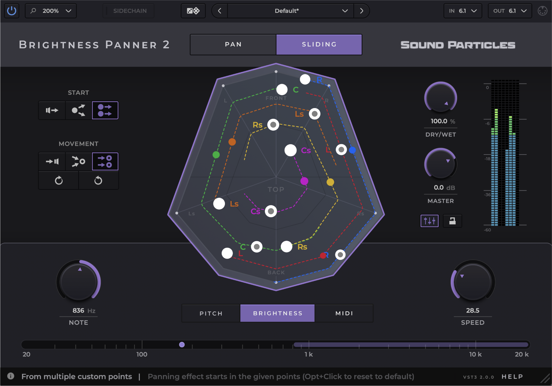Screen dimensions: 552x386
Task: Go to the next preset arrow
Action: point(362,11)
